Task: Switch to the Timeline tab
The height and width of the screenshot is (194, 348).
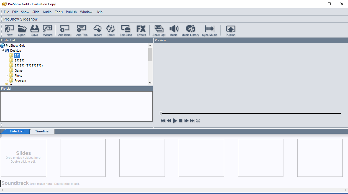Action: 42,131
